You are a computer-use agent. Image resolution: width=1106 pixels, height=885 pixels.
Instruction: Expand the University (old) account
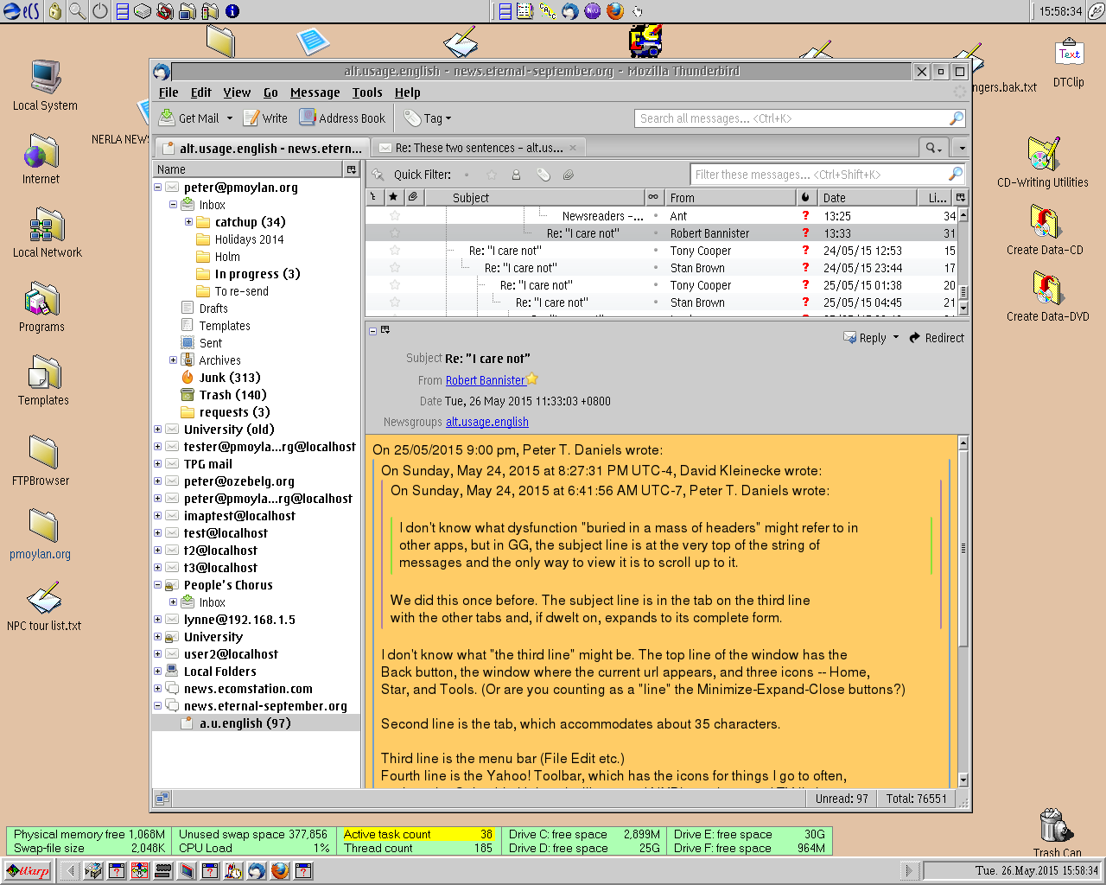pos(157,430)
